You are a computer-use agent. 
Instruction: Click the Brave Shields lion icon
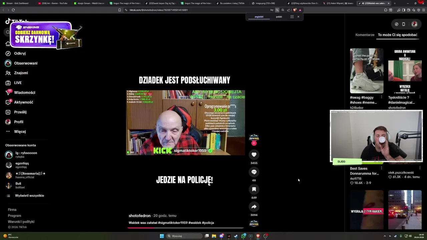click(x=295, y=10)
